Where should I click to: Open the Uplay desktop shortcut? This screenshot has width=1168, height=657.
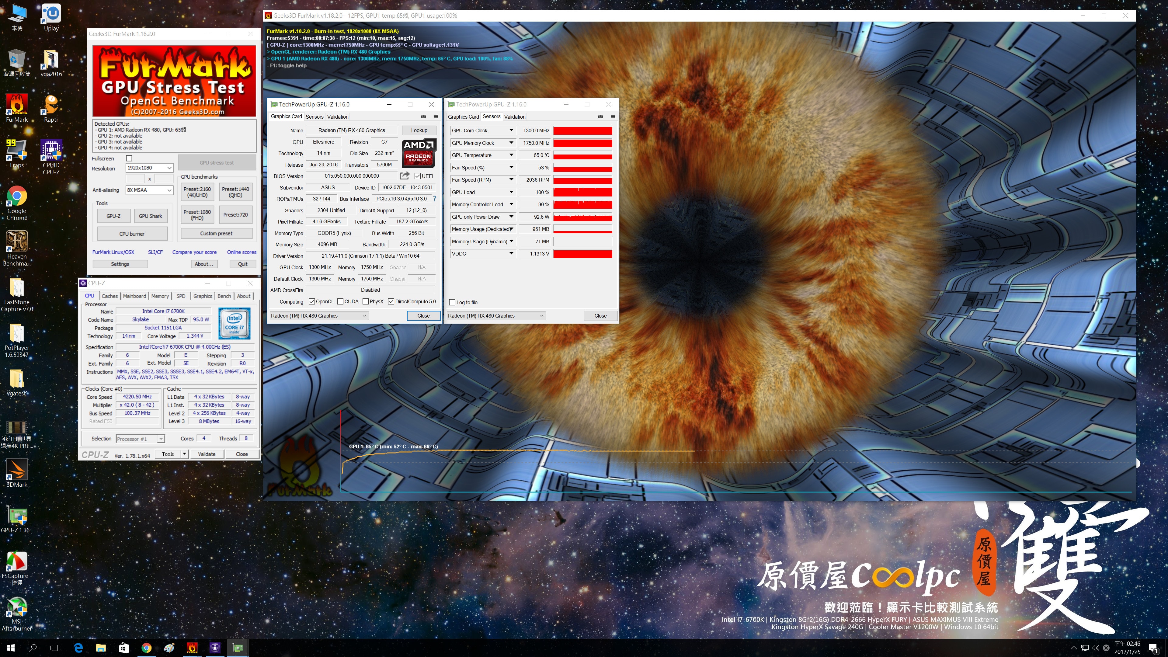pos(51,17)
